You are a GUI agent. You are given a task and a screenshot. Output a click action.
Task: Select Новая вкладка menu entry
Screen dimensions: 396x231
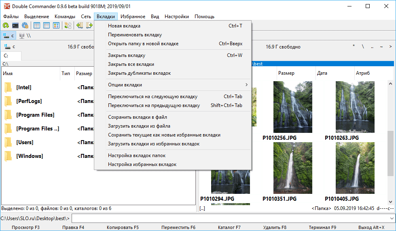tap(124, 26)
